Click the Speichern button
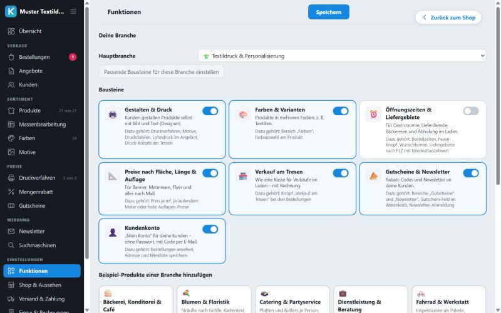 [x=328, y=12]
